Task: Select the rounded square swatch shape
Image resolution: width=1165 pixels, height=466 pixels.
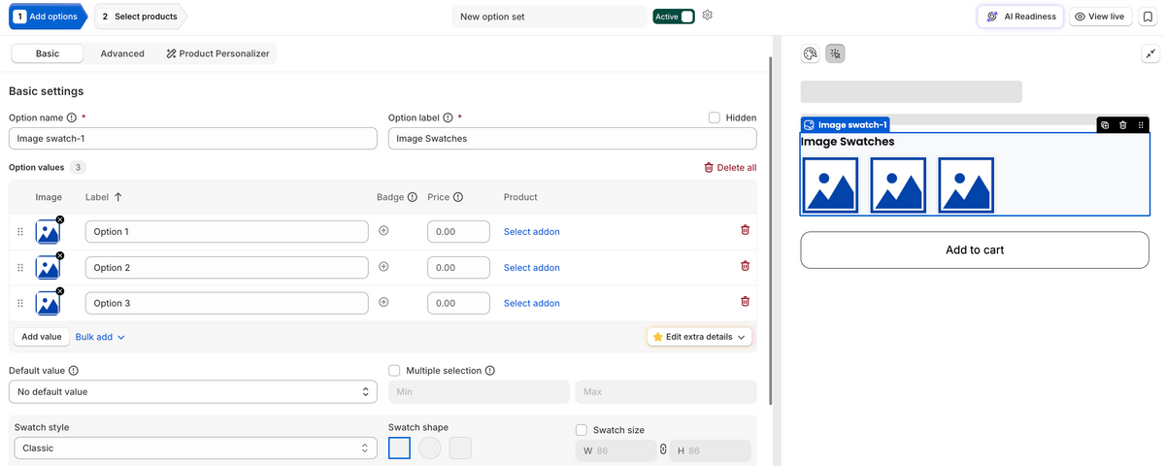Action: (x=460, y=448)
